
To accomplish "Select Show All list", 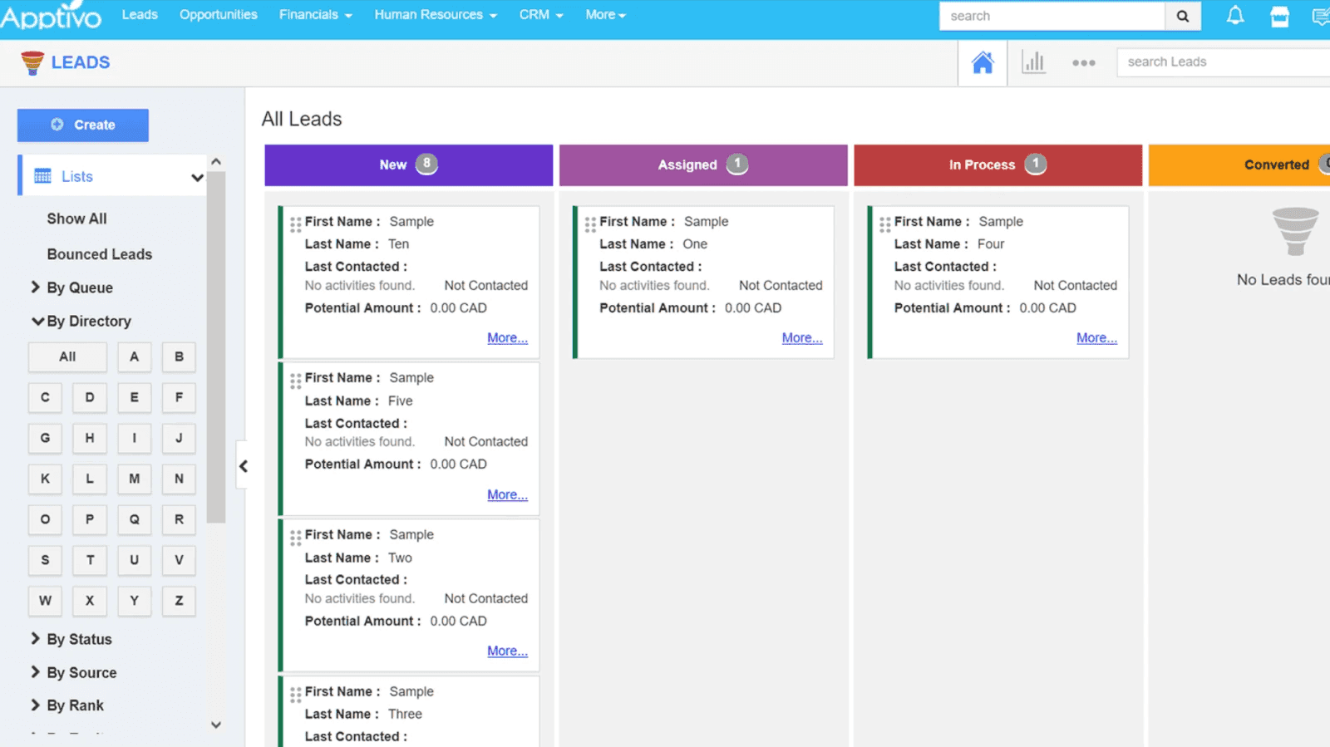I will point(76,219).
